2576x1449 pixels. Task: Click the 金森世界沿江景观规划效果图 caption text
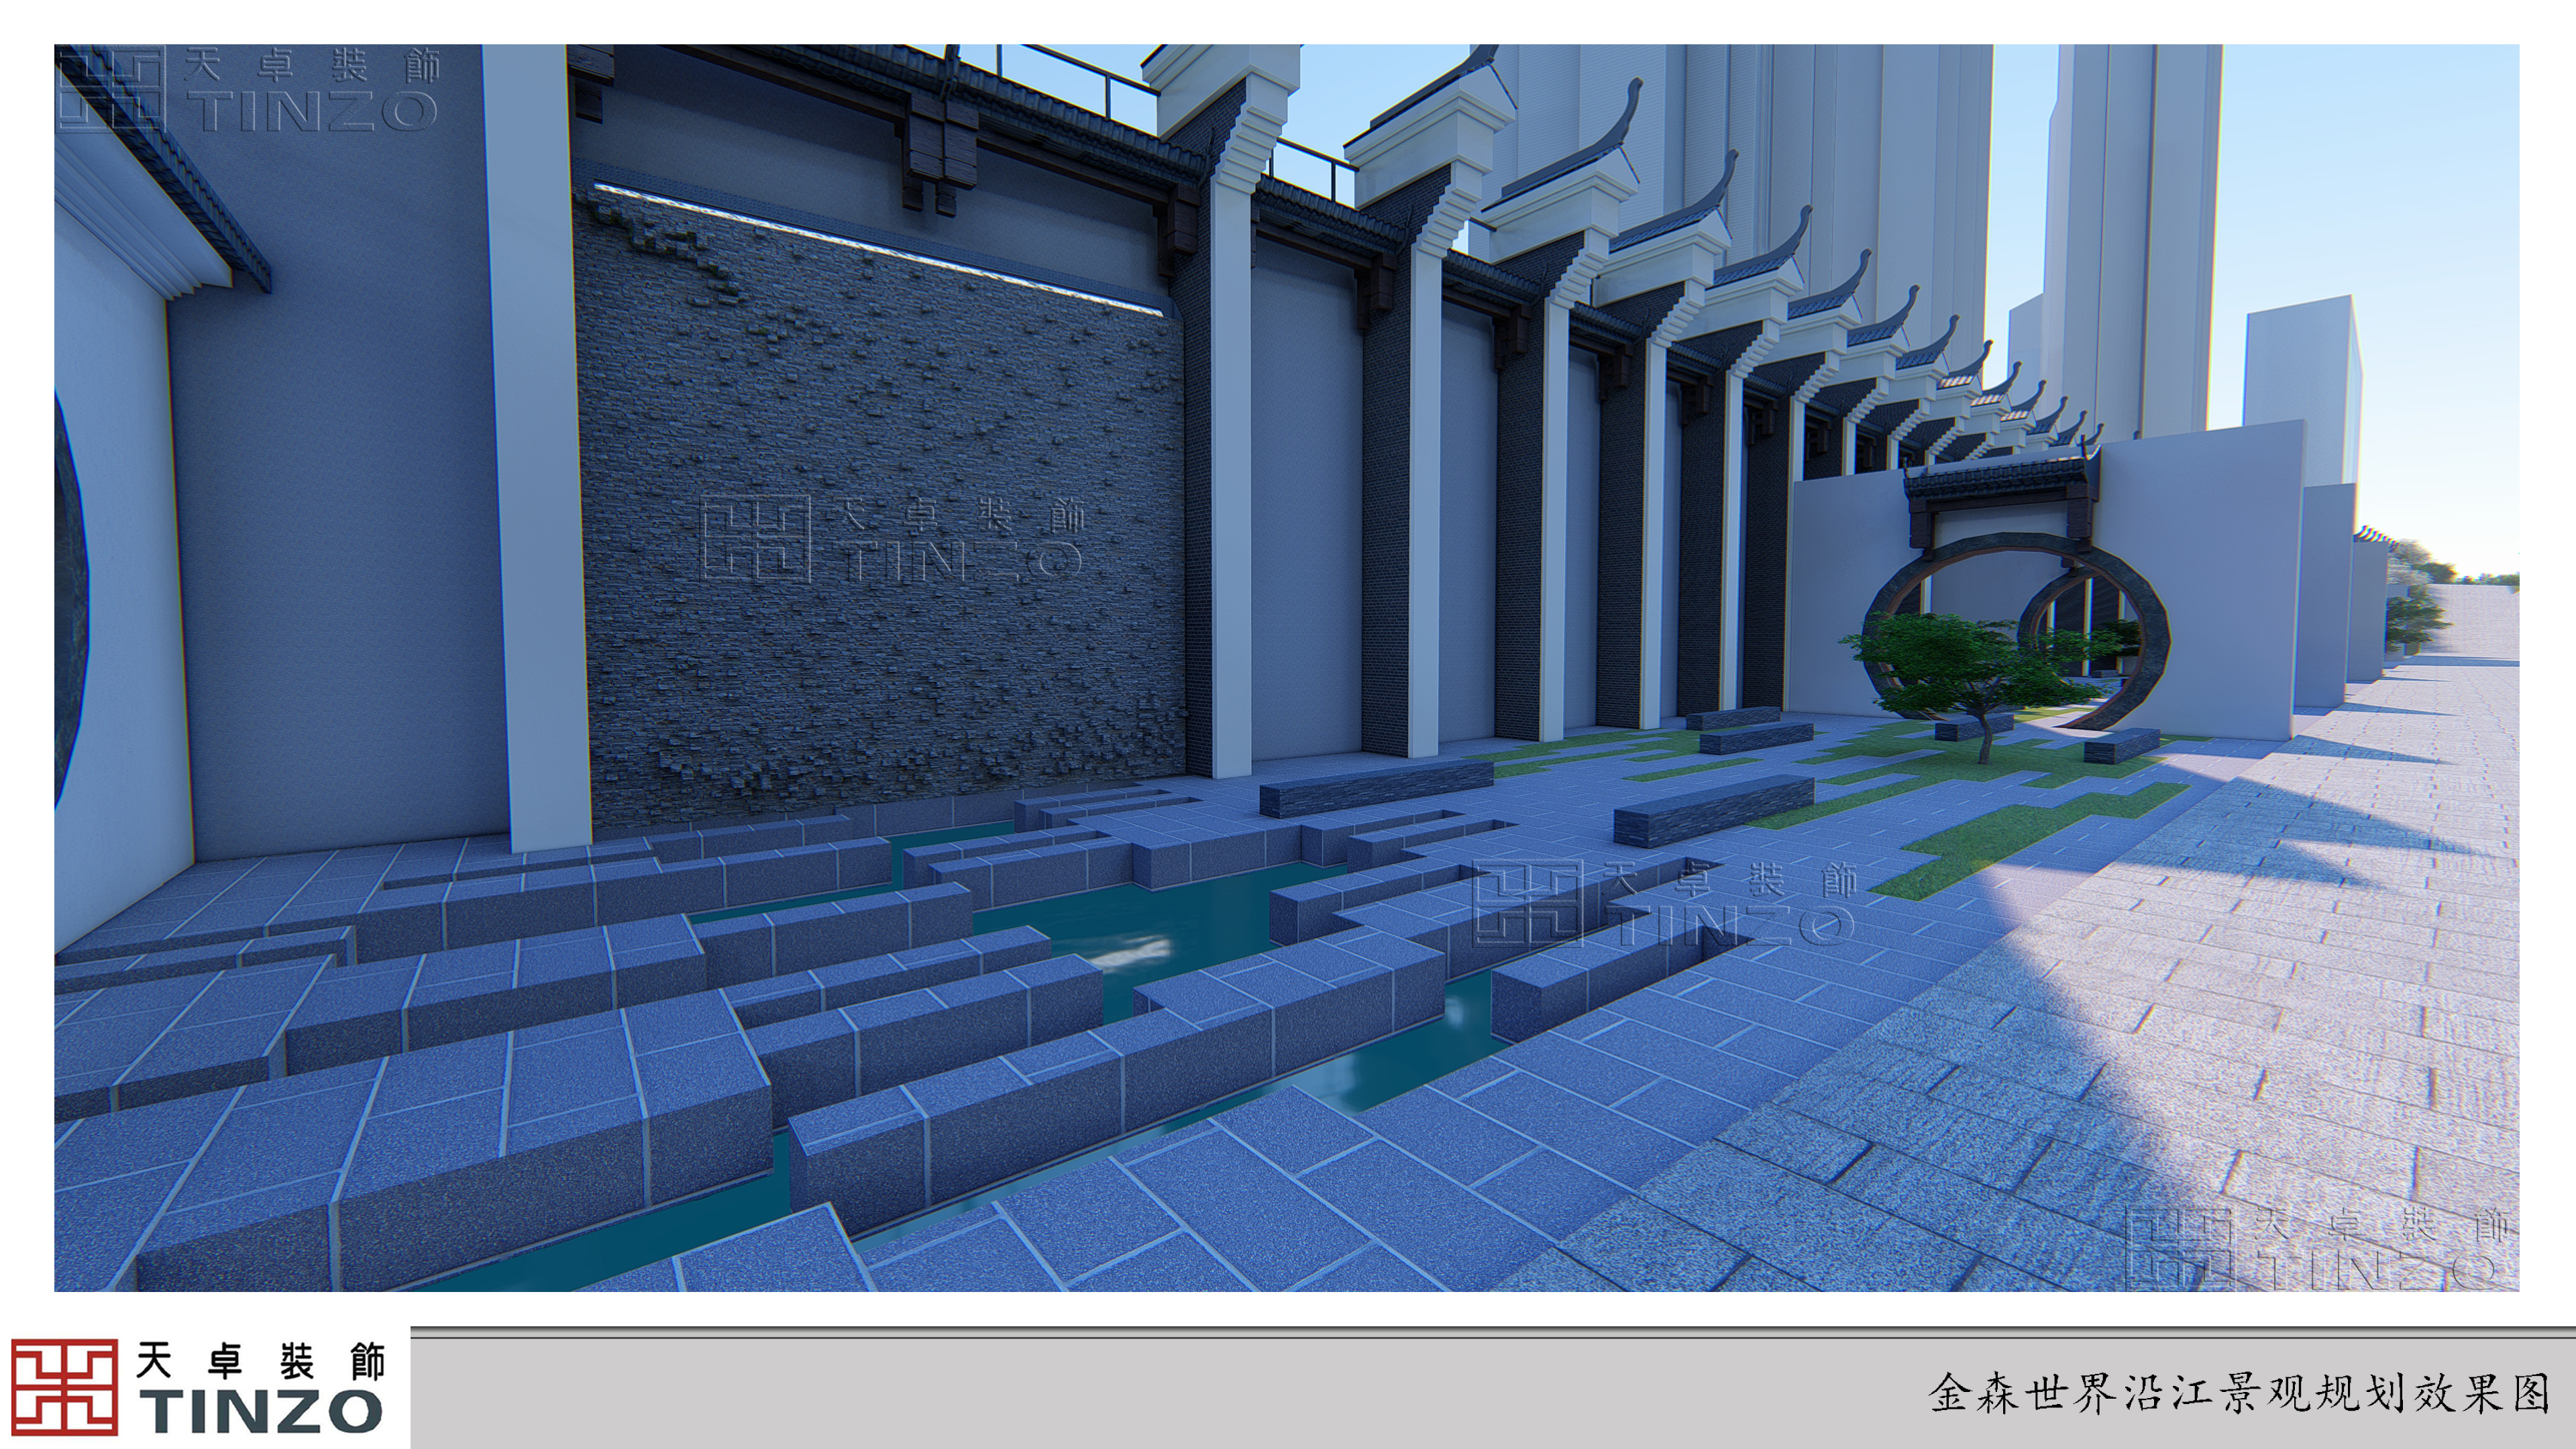tap(2239, 1393)
